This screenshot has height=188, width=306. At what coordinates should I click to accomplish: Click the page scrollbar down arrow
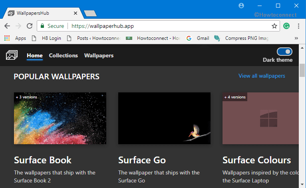302,184
